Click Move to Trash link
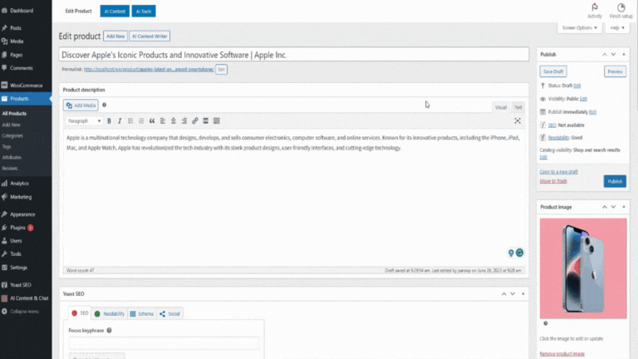This screenshot has width=638, height=359. click(553, 181)
